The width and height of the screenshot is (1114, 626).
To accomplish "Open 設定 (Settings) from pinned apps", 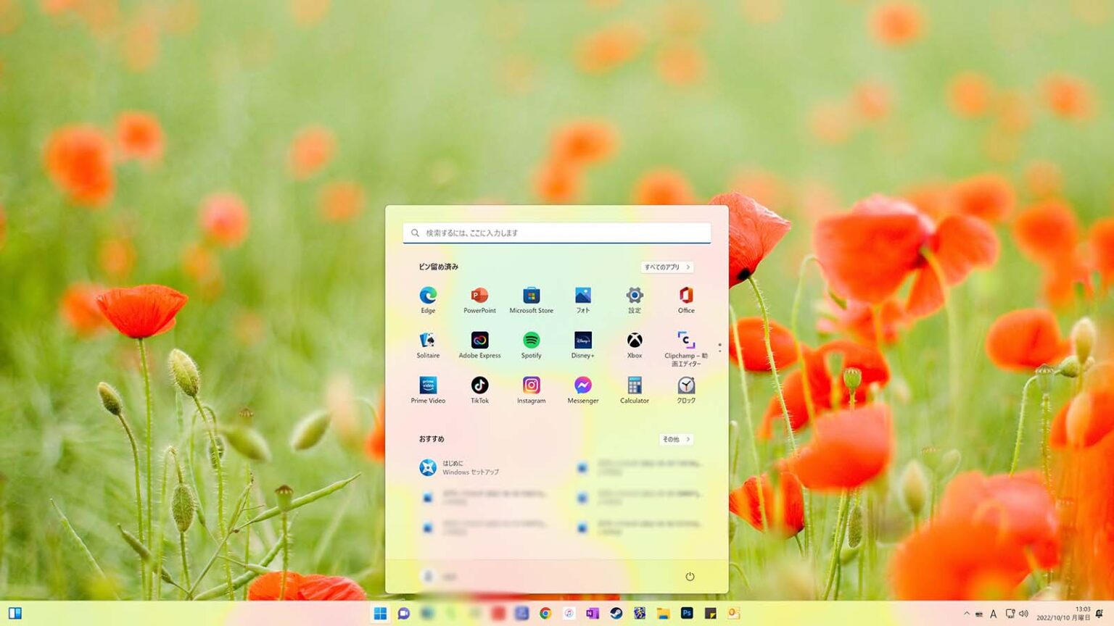I will (635, 297).
